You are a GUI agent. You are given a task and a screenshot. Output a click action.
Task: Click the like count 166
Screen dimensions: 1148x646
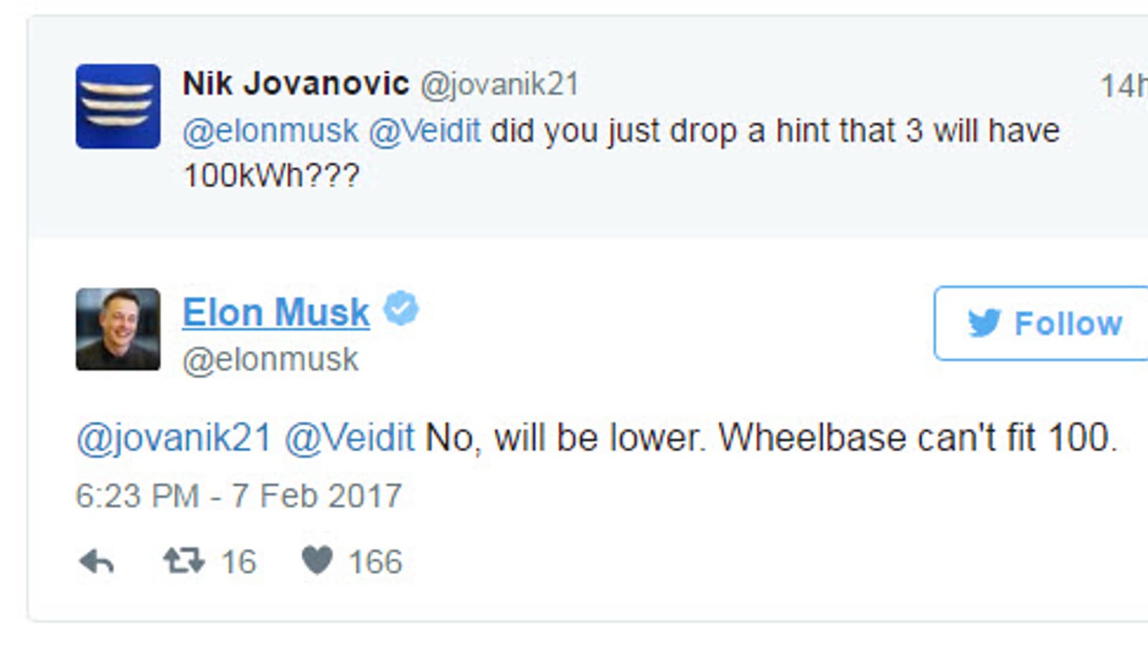click(x=375, y=562)
